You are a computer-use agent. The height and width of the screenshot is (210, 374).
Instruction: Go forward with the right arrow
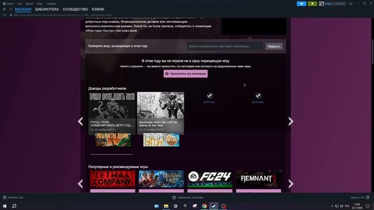[11, 9]
